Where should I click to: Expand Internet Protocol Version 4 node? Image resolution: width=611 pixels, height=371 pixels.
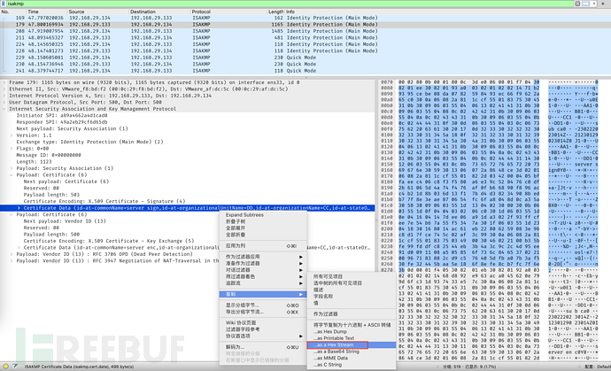[4, 96]
